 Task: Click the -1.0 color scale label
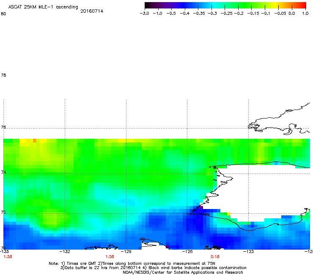157,14
